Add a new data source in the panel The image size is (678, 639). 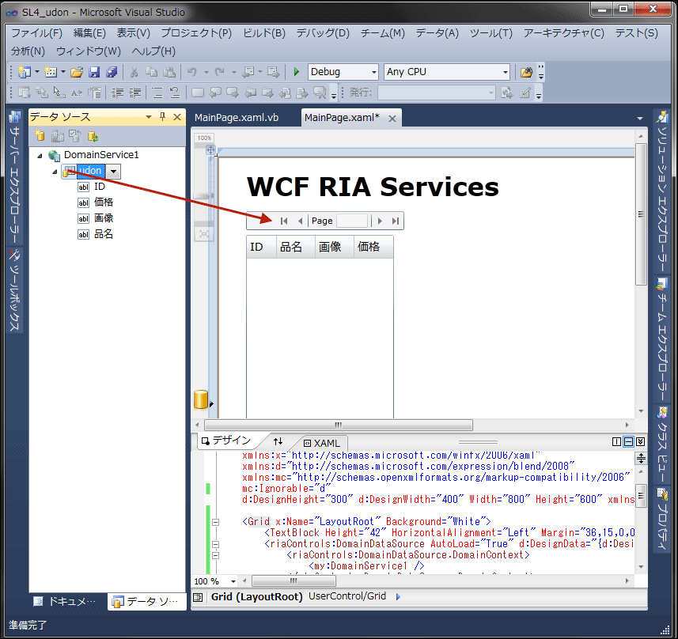40,136
